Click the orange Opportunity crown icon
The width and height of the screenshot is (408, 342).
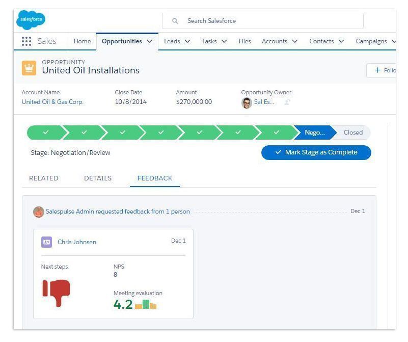point(29,68)
